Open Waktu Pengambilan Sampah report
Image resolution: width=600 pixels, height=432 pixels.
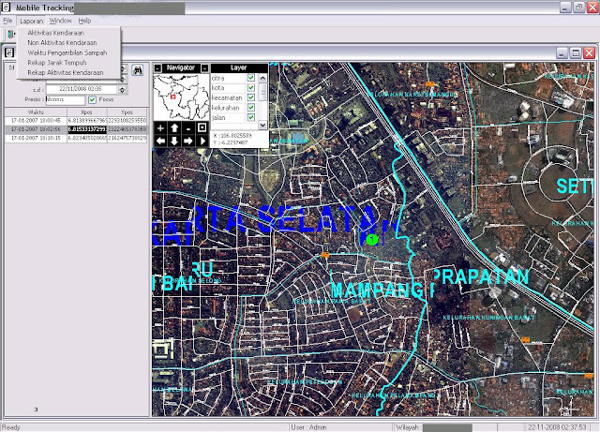67,52
